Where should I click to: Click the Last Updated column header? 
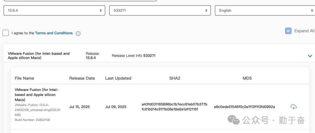[118, 78]
